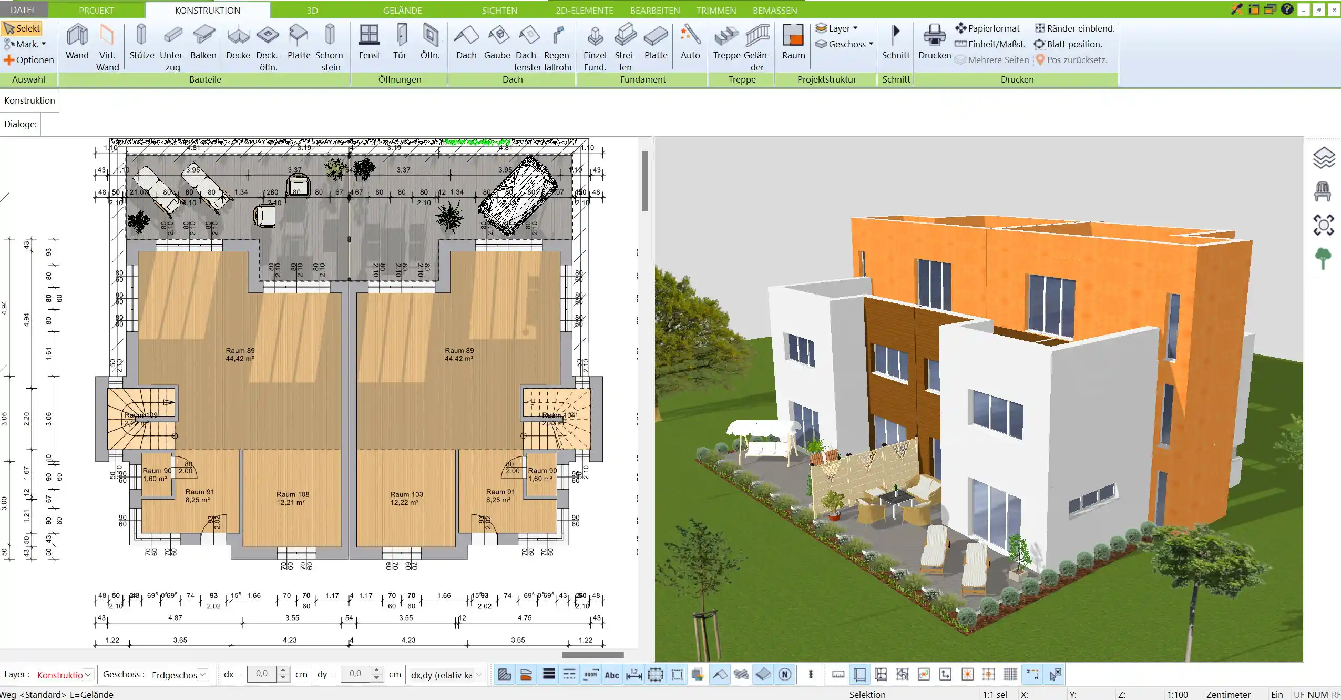The width and height of the screenshot is (1341, 700).
Task: Select the Dachfenster tool
Action: click(528, 48)
